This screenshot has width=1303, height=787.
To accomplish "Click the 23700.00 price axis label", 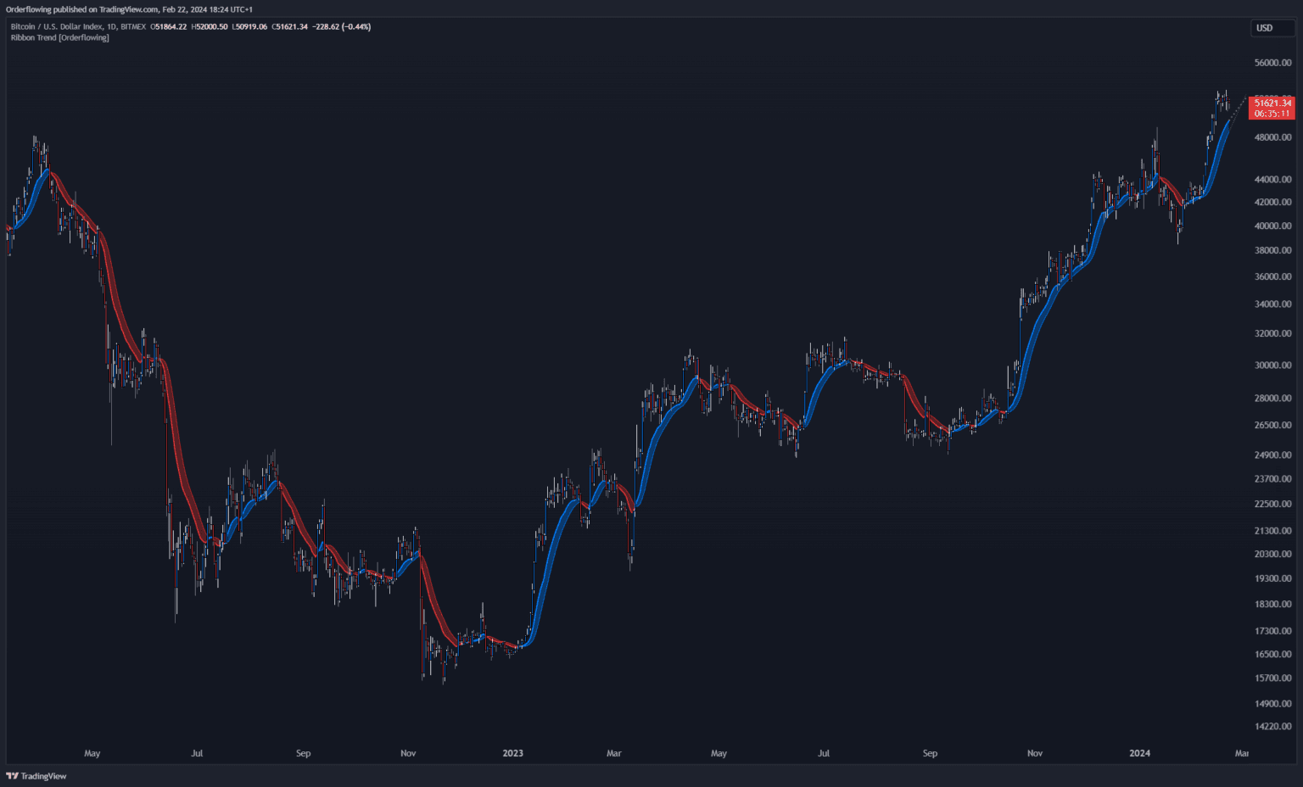I will tap(1272, 478).
